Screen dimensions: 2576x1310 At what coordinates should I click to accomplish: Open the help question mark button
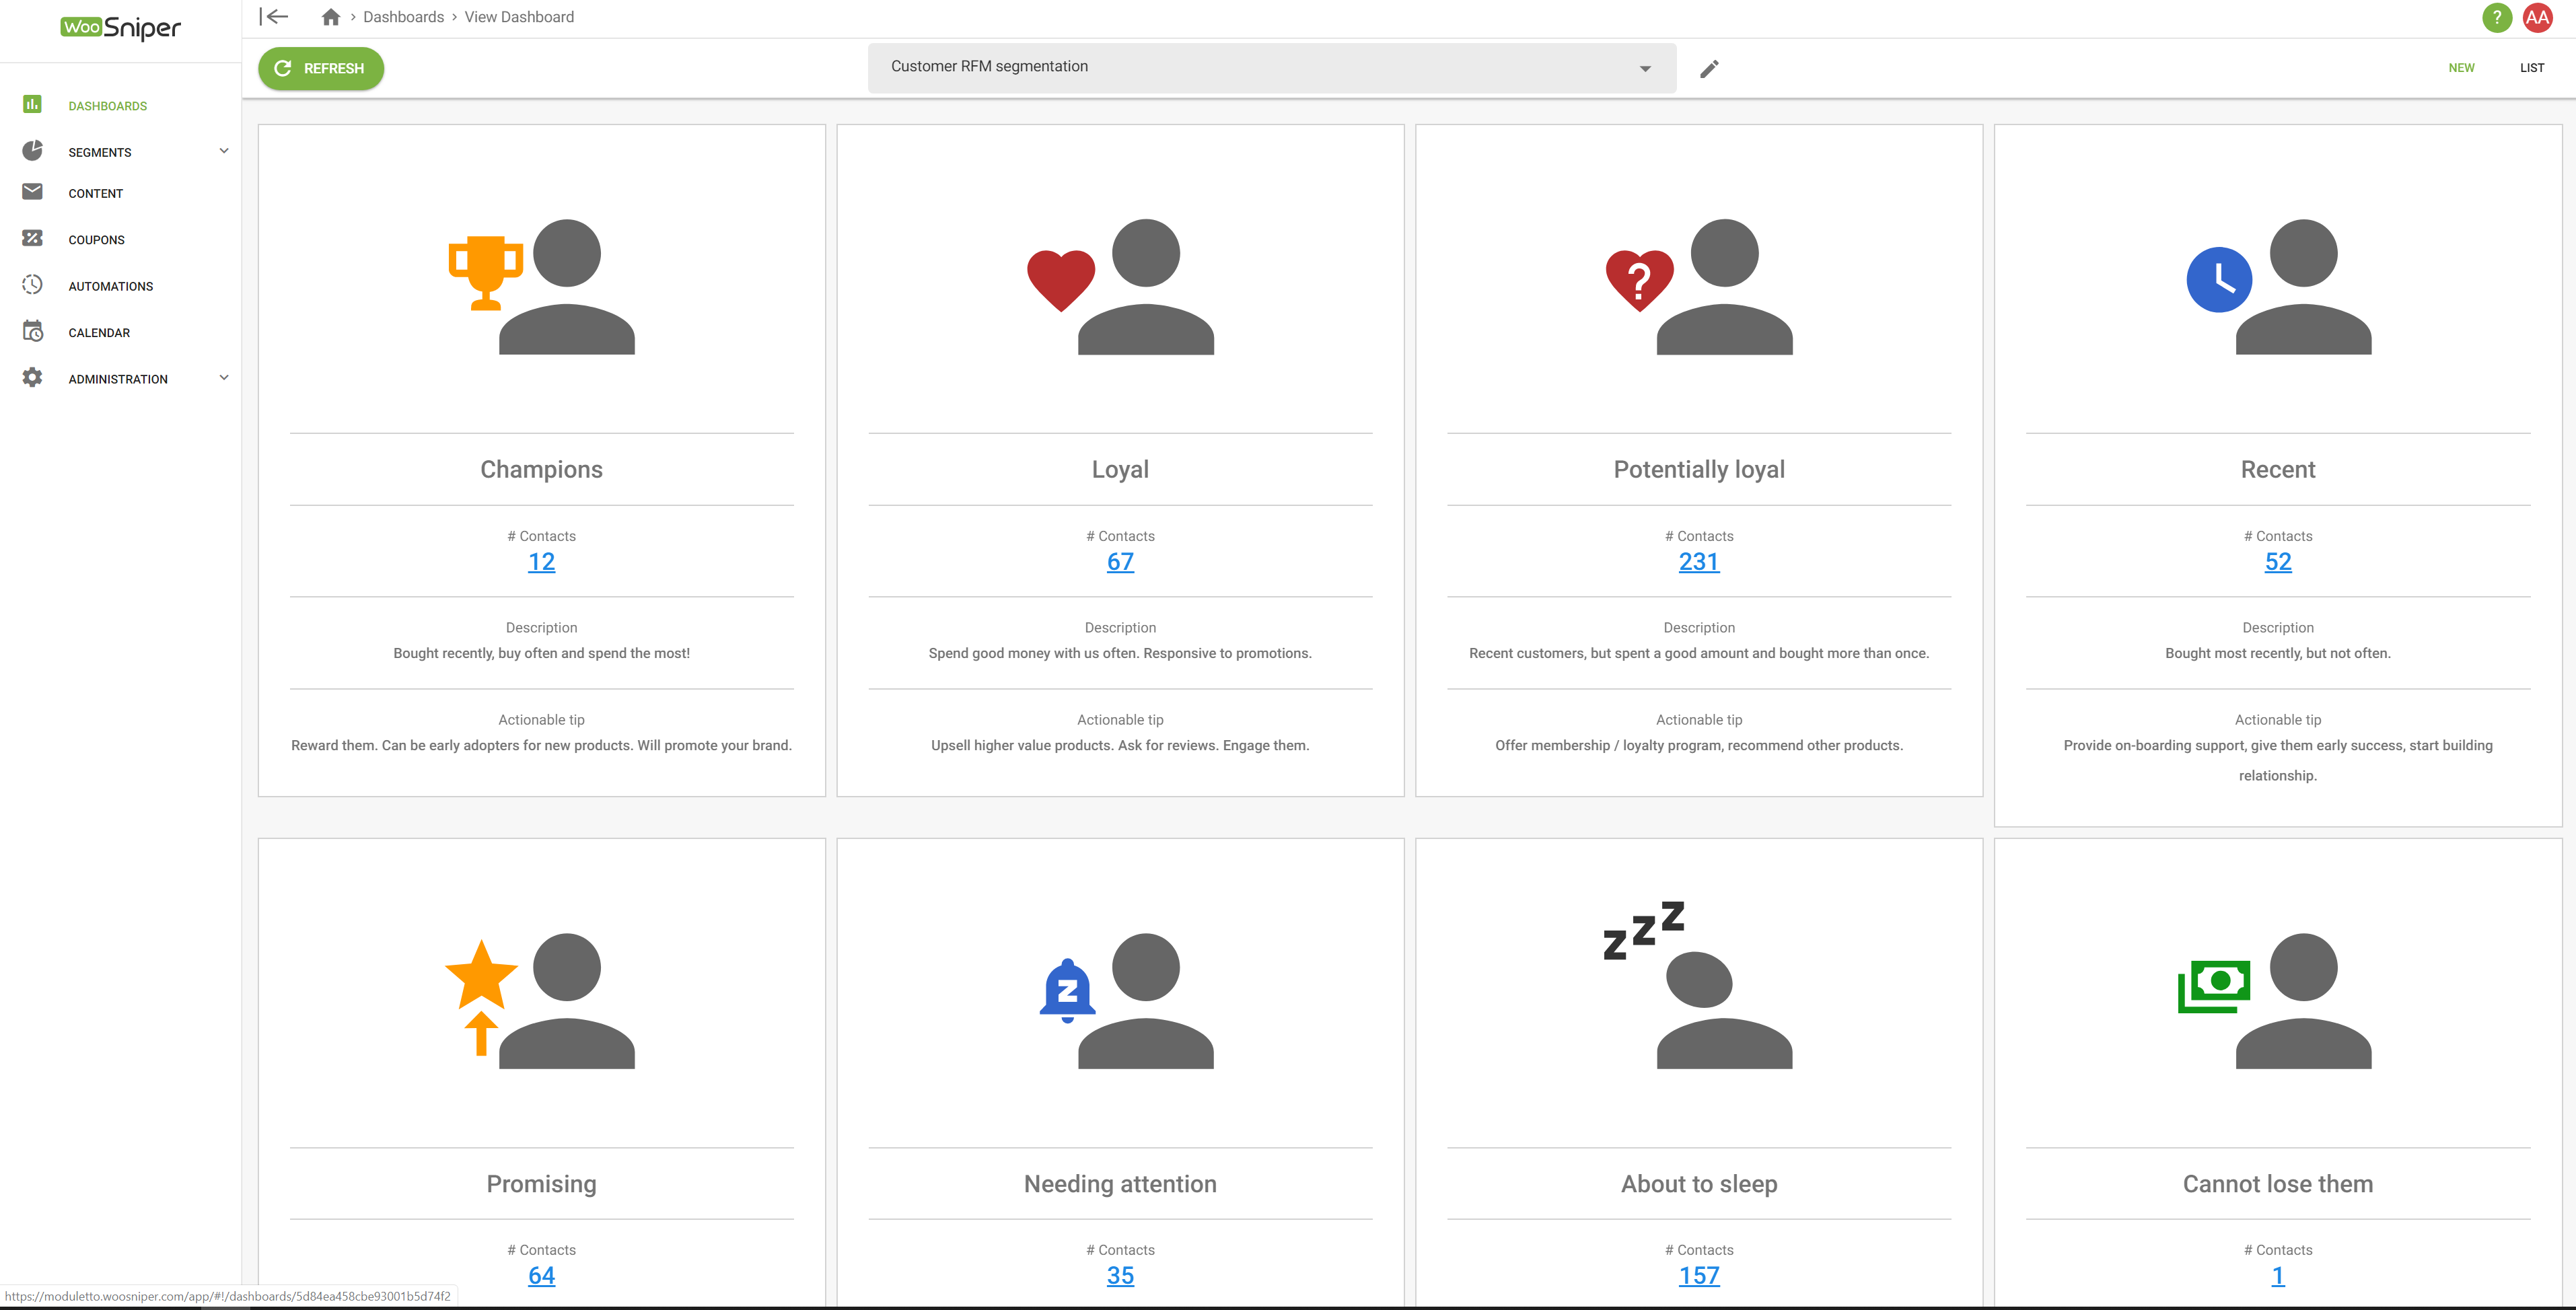(x=2496, y=17)
